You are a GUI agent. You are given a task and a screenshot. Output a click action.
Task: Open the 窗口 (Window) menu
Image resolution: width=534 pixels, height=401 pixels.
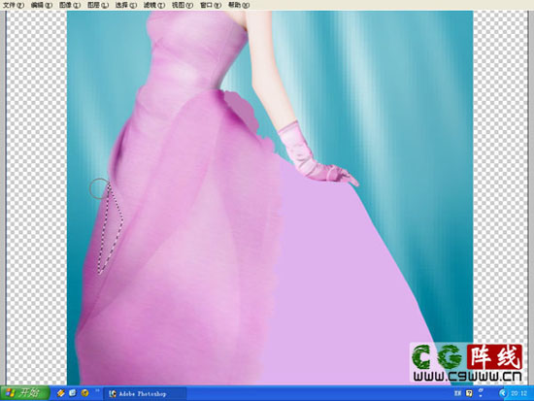click(x=211, y=5)
